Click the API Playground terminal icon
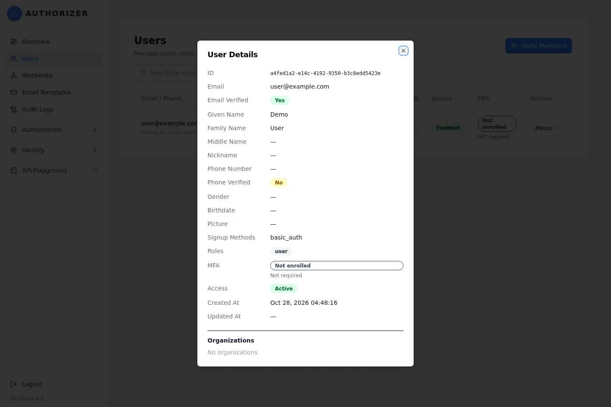611x407 pixels. [14, 170]
